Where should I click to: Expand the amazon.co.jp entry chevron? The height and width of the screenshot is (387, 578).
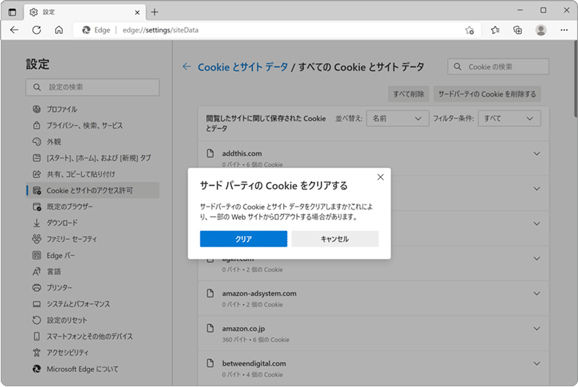click(x=537, y=329)
